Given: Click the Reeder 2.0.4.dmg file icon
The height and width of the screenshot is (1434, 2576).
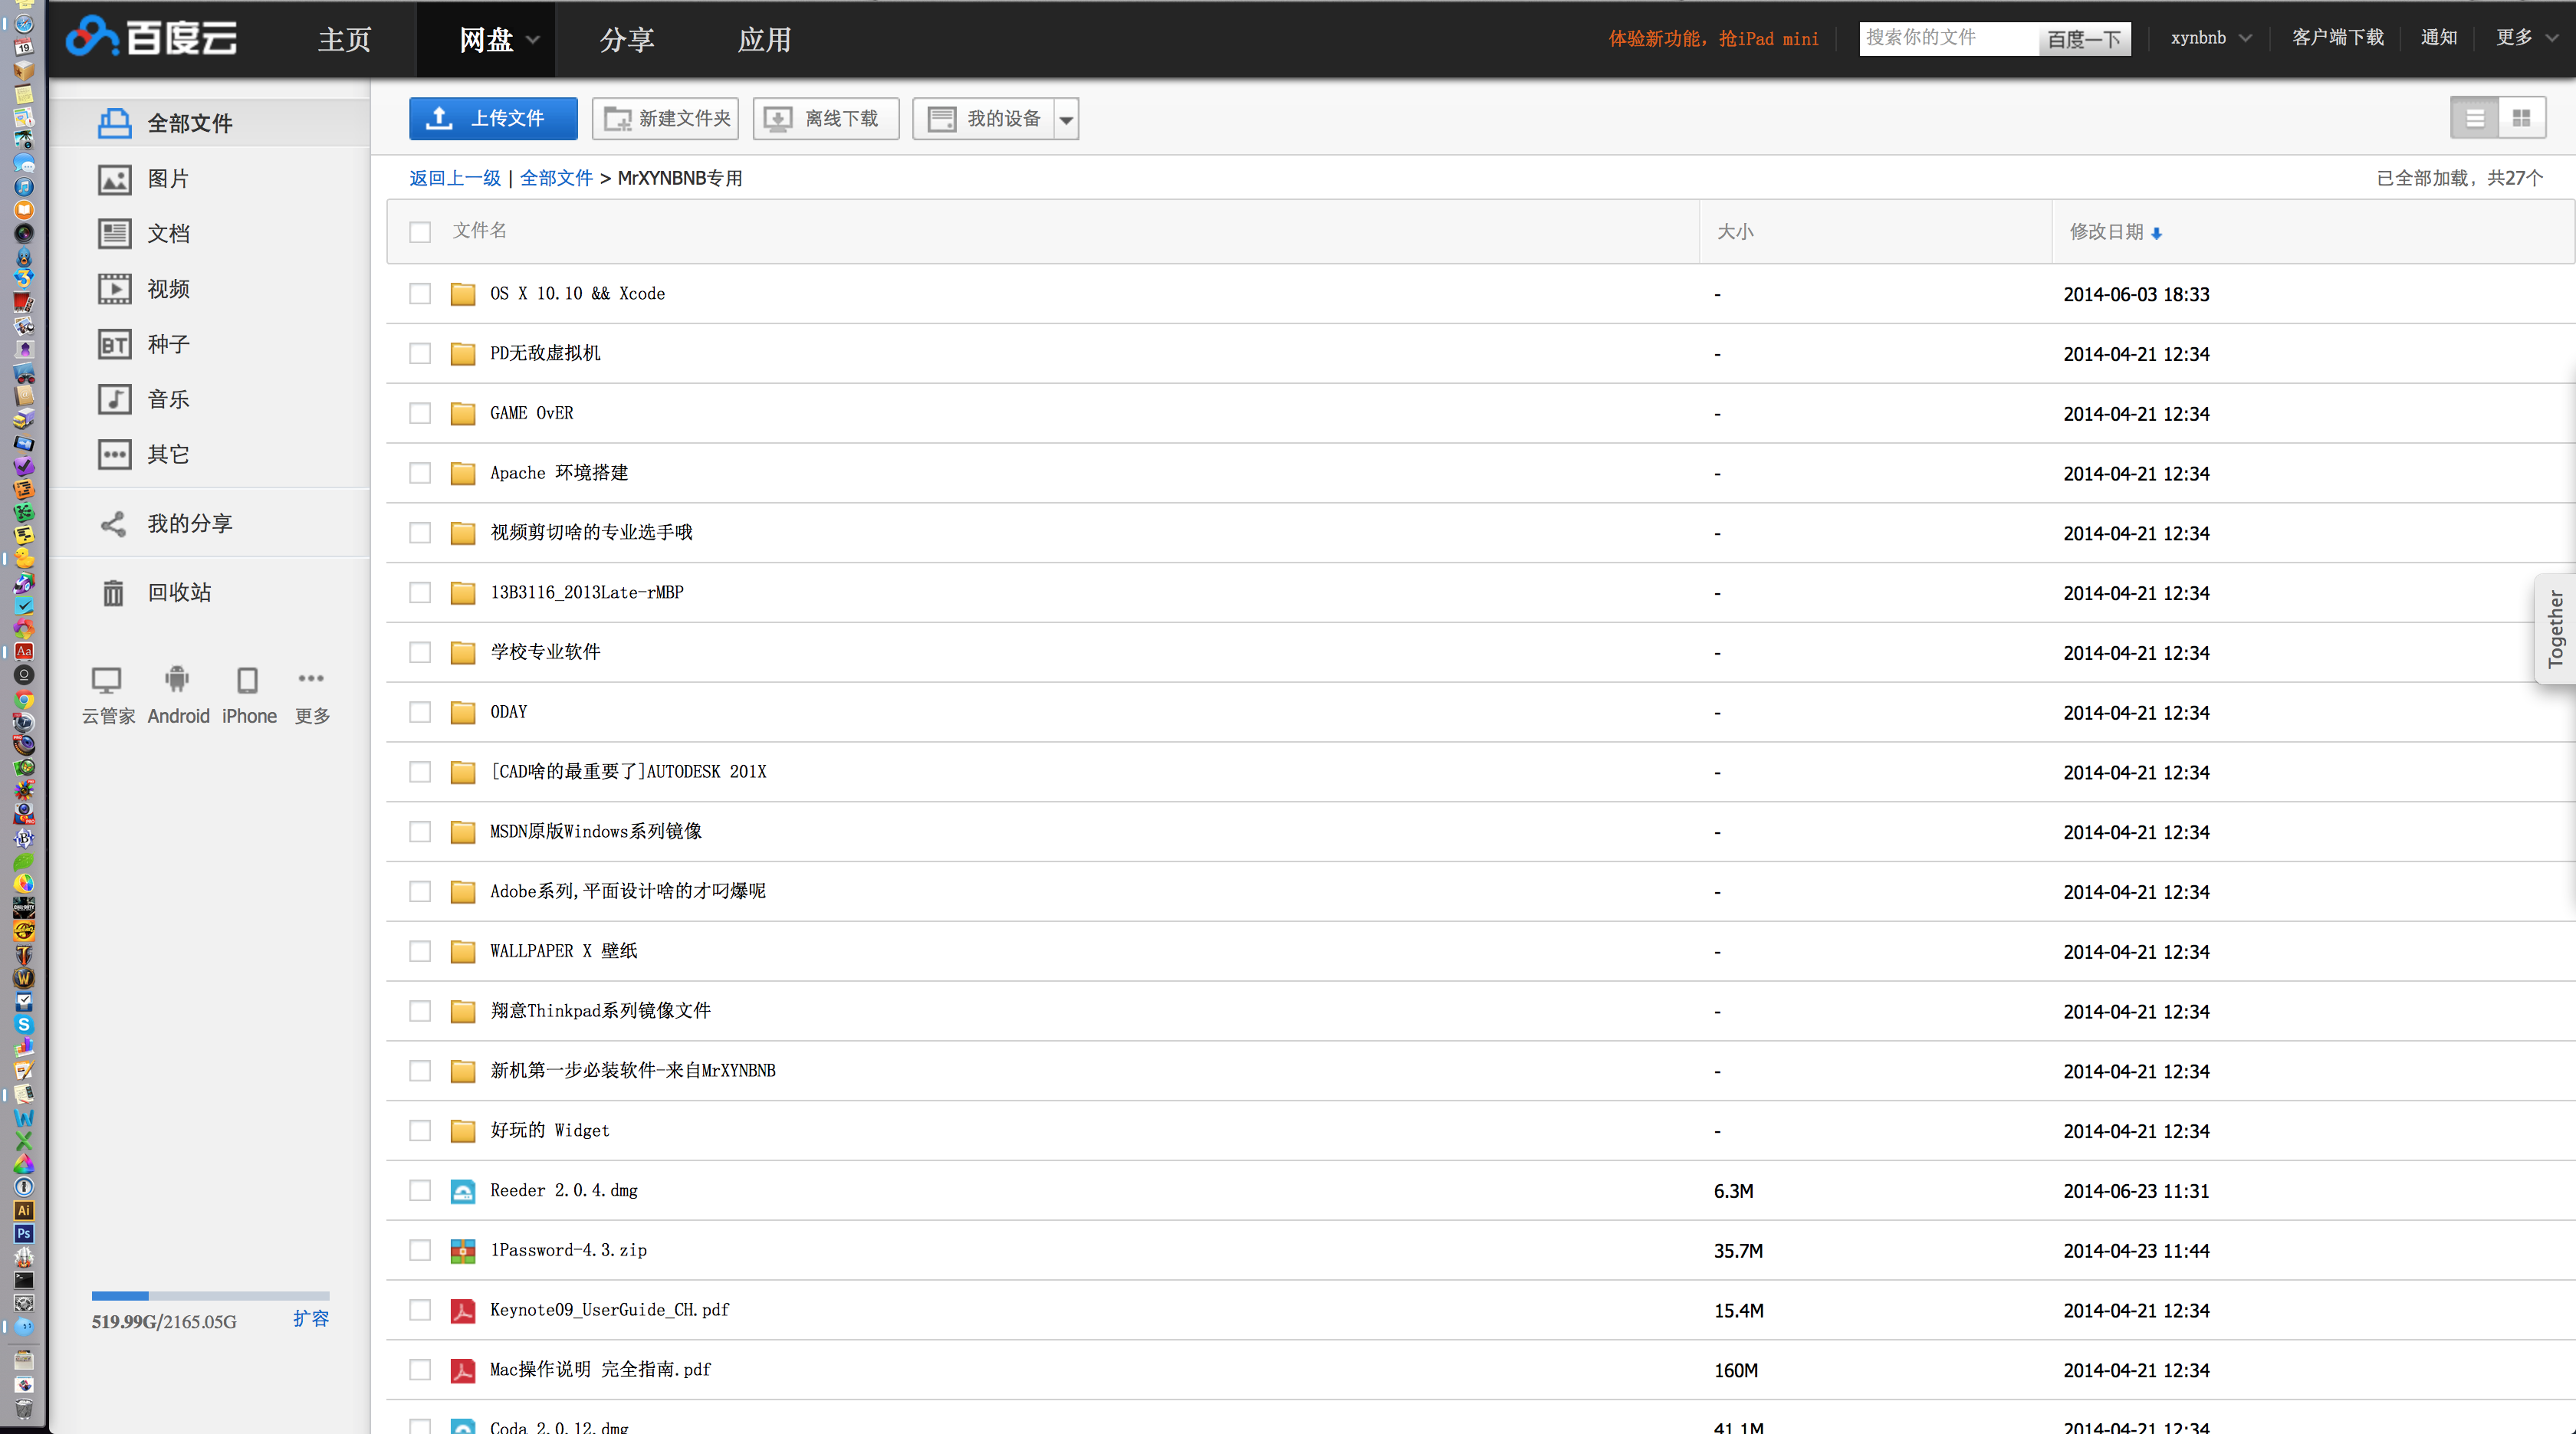Looking at the screenshot, I should (x=462, y=1191).
